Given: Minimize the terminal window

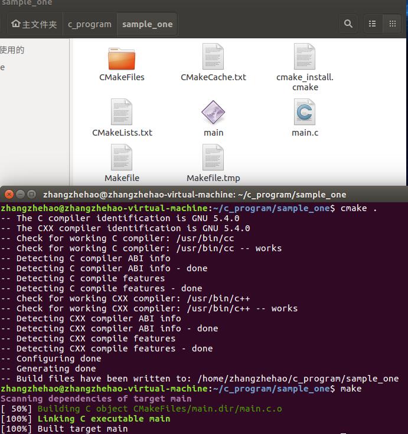Looking at the screenshot, I should (x=20, y=195).
